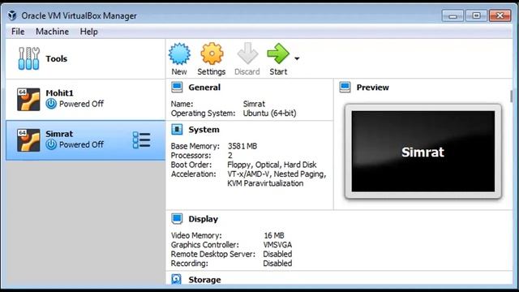This screenshot has width=519, height=292.
Task: Select Mohit1 name in VM list
Action: click(59, 93)
